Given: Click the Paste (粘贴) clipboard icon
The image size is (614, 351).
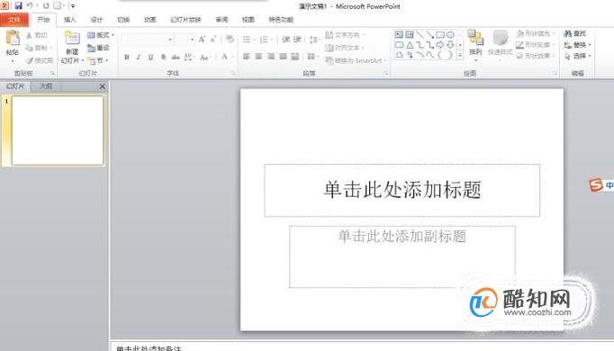Looking at the screenshot, I should (13, 38).
